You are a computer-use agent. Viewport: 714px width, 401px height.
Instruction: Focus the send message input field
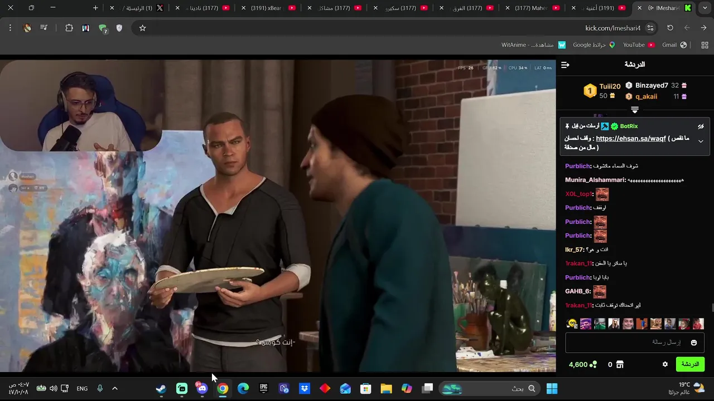click(x=635, y=343)
